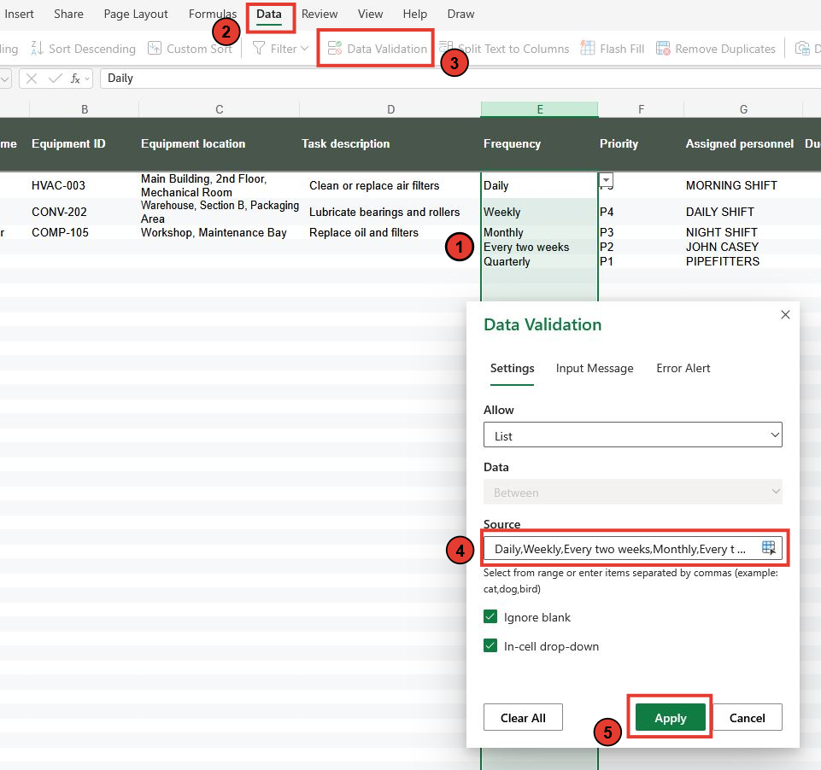
Task: Open the frequency drop-down on the Daily cell
Action: tap(606, 181)
